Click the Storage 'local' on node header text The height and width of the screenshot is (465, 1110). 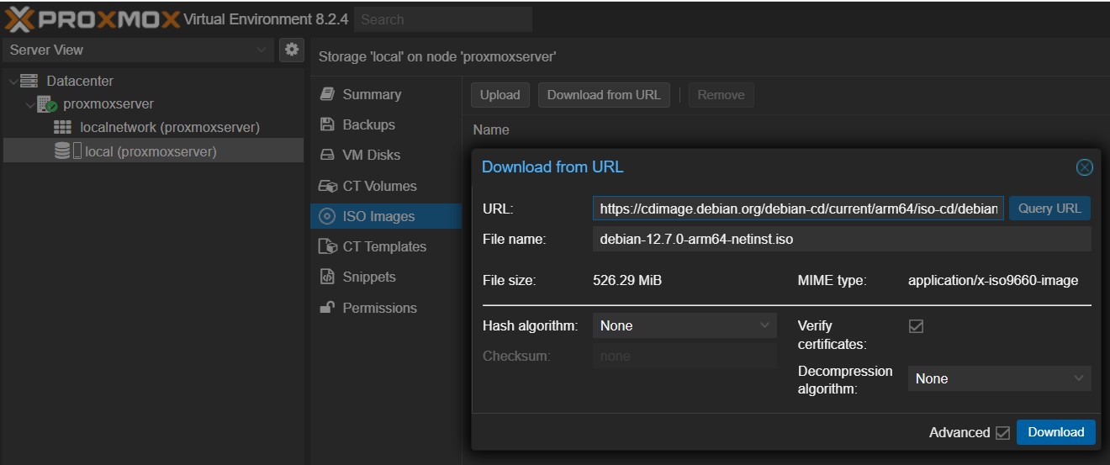point(437,57)
